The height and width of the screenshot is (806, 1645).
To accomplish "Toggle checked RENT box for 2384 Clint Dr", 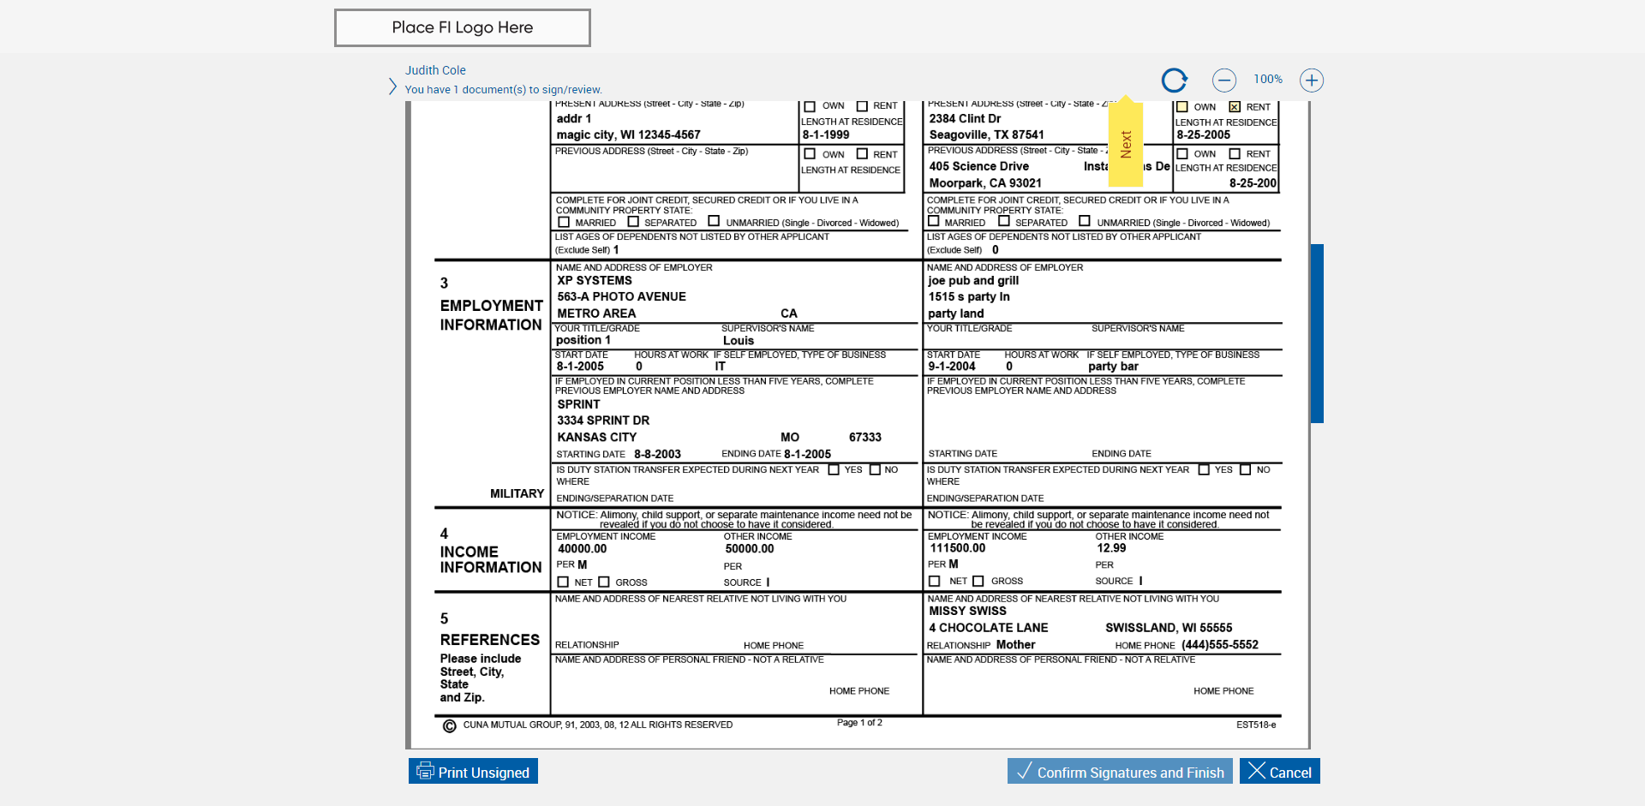I will pos(1235,107).
